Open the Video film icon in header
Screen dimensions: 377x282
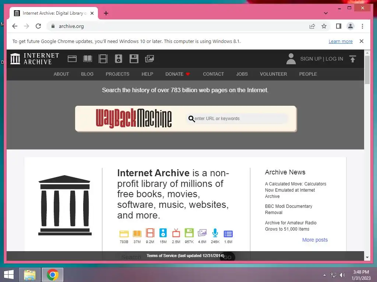(103, 59)
